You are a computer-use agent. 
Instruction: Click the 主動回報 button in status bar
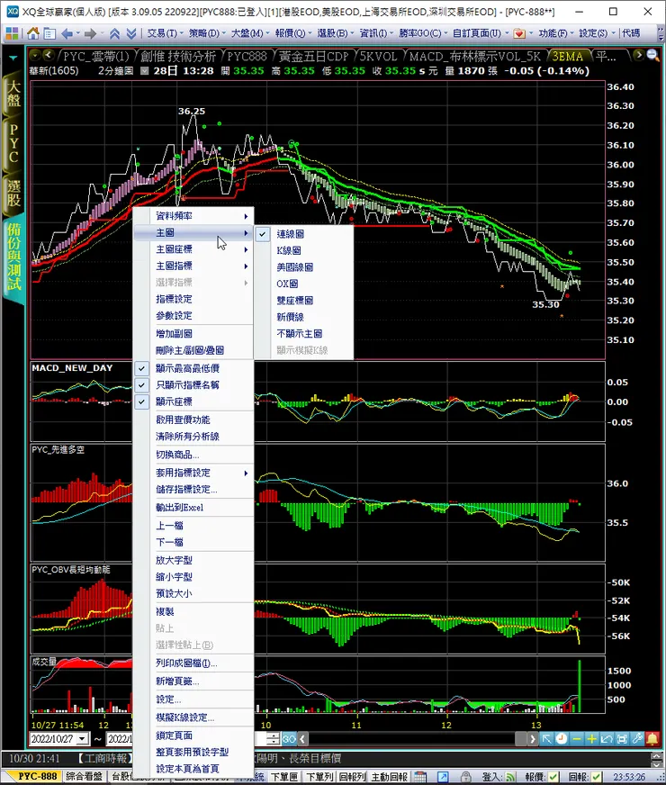[x=390, y=777]
